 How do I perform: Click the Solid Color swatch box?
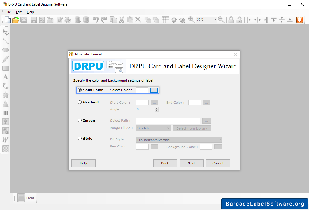click(x=142, y=90)
